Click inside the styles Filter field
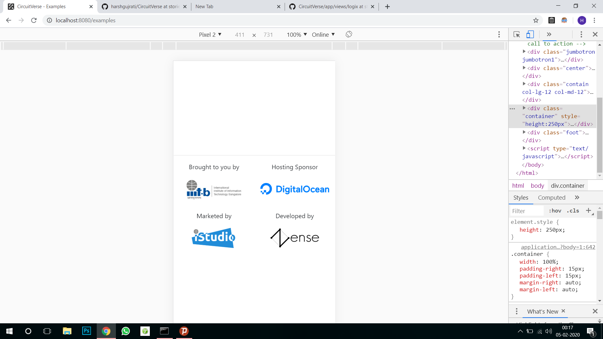Screen dimensions: 603x339 coord(526,211)
